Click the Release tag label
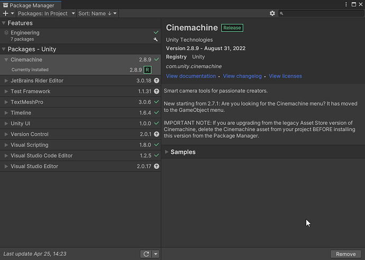 232,27
